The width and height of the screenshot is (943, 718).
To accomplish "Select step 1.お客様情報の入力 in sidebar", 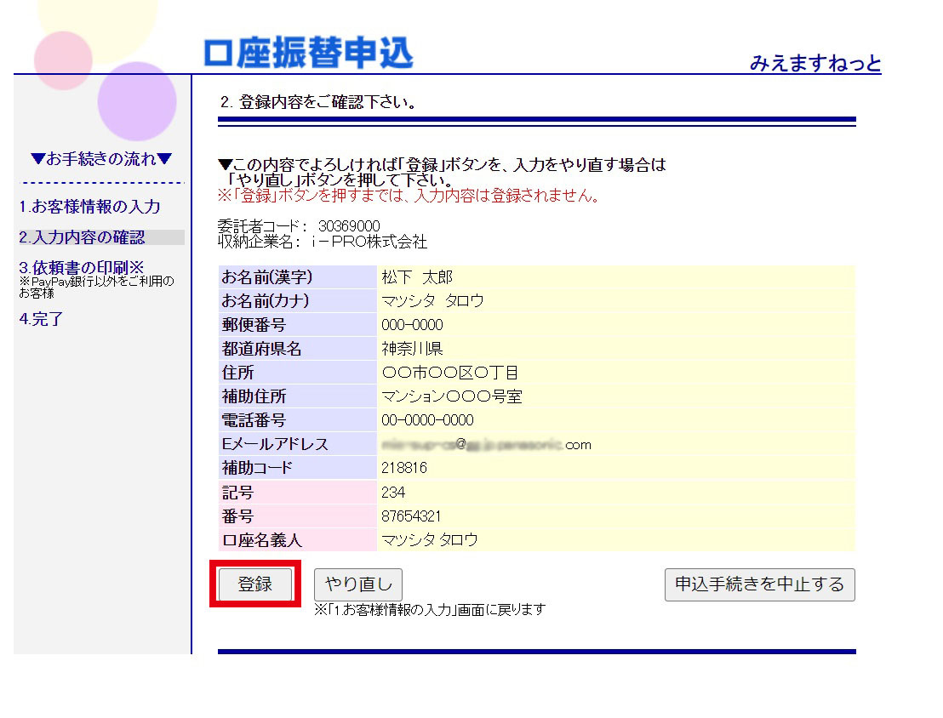I will tap(89, 207).
